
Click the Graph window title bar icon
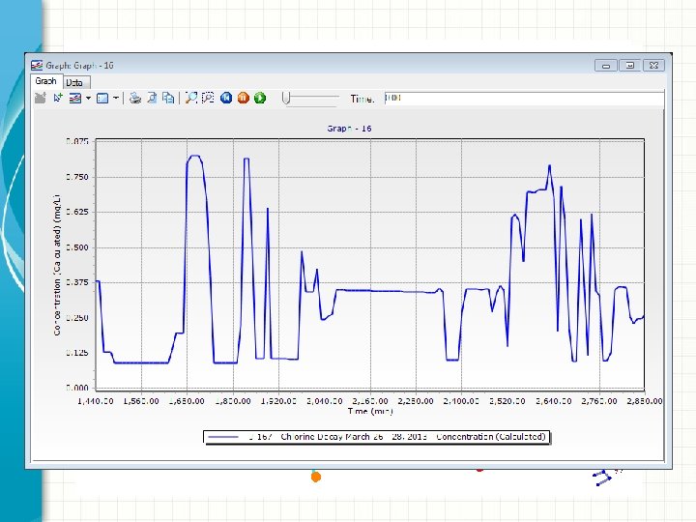[37, 66]
